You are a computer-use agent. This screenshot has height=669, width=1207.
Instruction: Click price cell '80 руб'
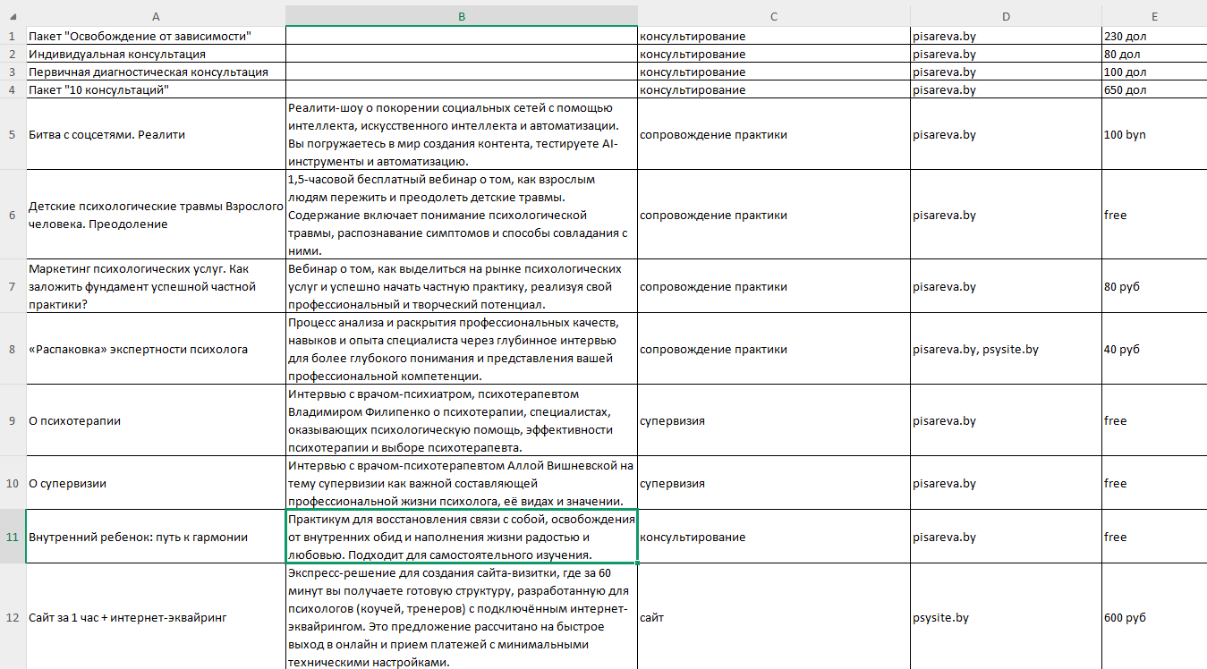point(1154,286)
